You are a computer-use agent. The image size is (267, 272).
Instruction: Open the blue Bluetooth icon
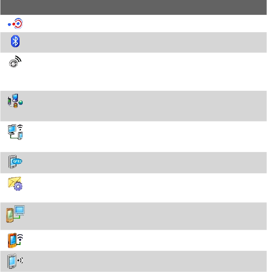pos(15,41)
